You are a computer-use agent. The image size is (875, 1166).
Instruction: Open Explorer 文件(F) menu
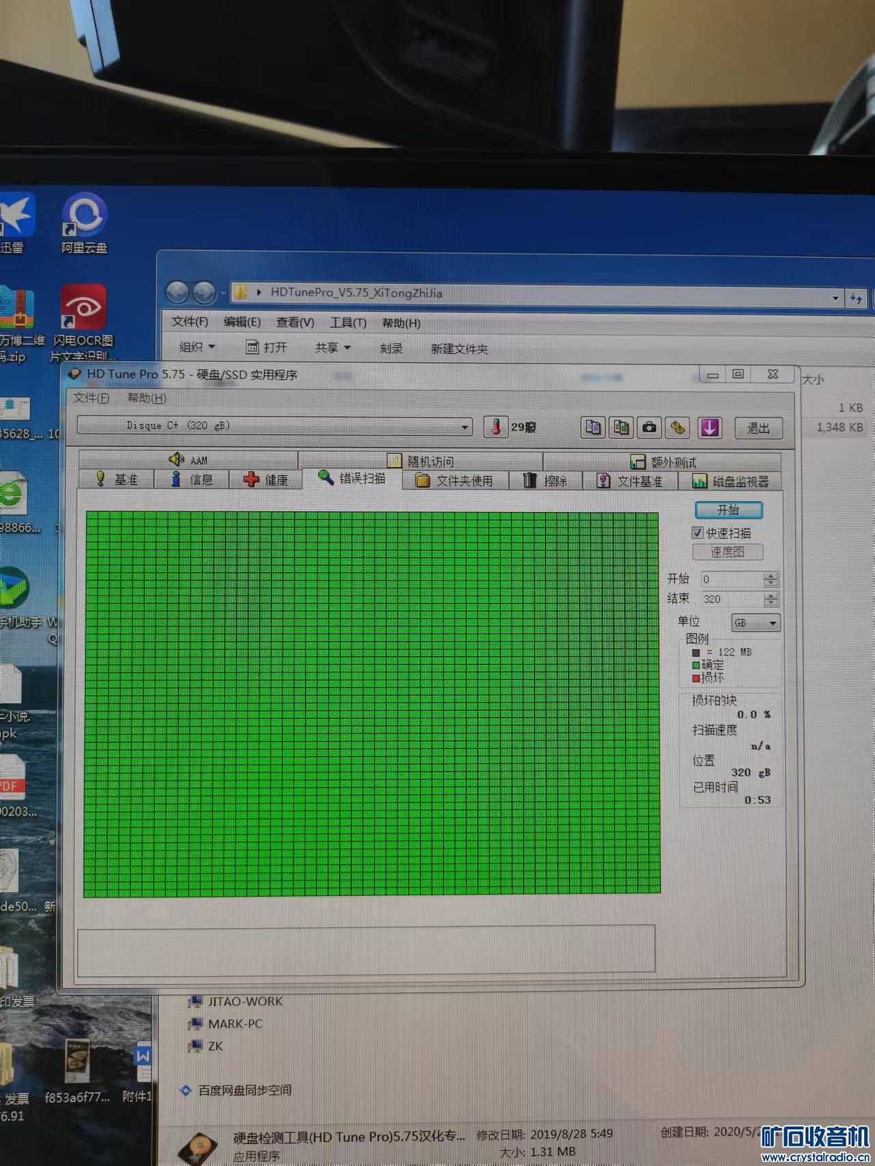[x=190, y=321]
